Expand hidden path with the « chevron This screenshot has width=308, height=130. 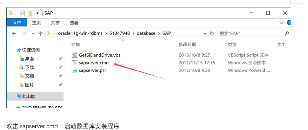(54, 34)
